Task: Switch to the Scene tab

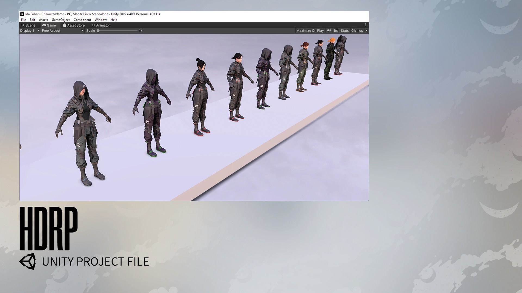Action: [28, 25]
